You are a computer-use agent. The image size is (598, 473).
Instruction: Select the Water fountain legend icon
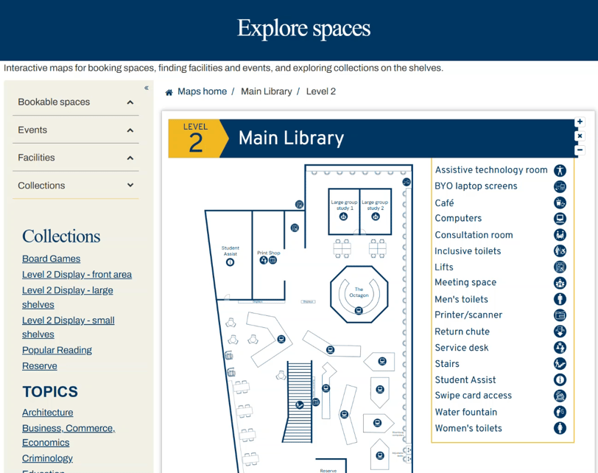click(560, 412)
